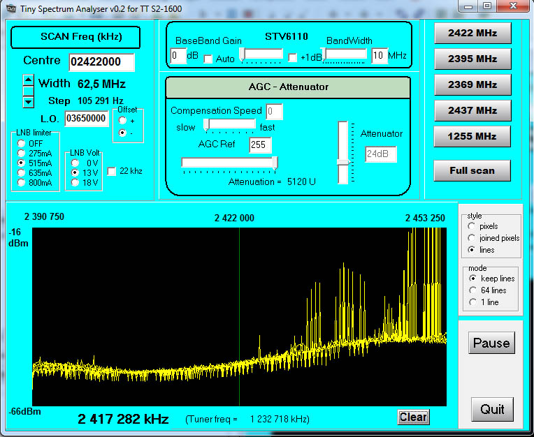Set LNB limiter to 515mA
Screen dimensions: 534x437
21,163
